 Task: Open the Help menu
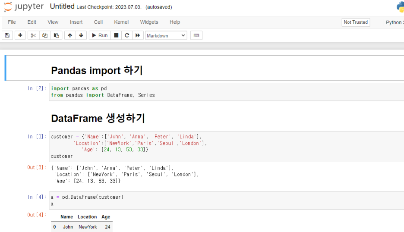click(x=175, y=22)
